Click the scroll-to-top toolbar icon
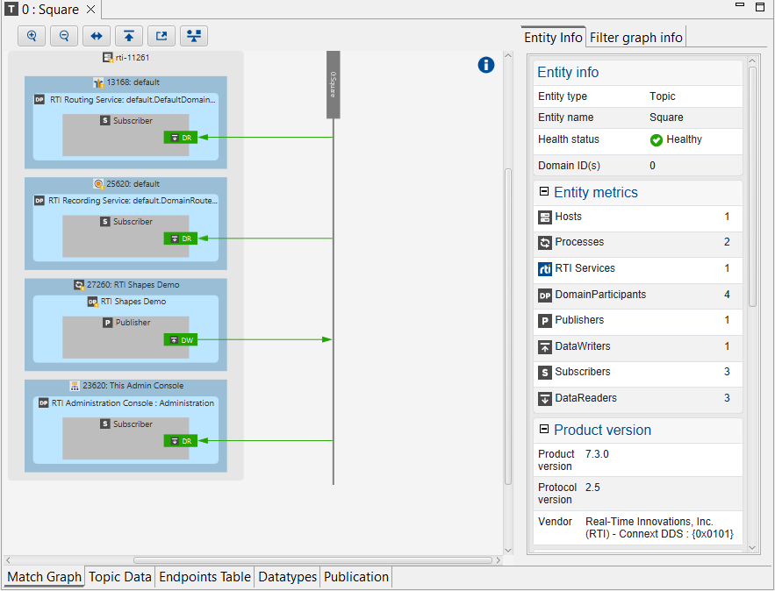 (x=128, y=35)
